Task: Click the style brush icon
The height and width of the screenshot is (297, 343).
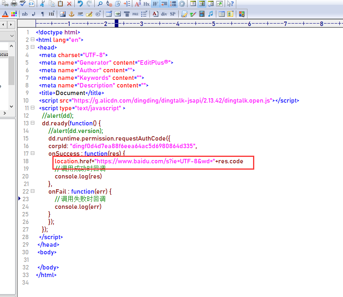Action: (193, 14)
